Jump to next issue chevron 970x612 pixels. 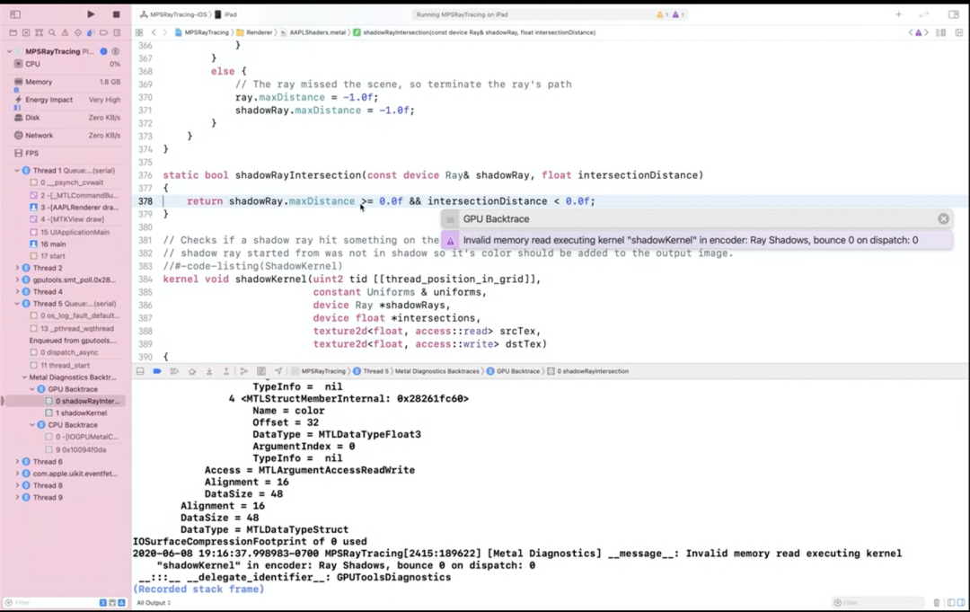coord(926,32)
